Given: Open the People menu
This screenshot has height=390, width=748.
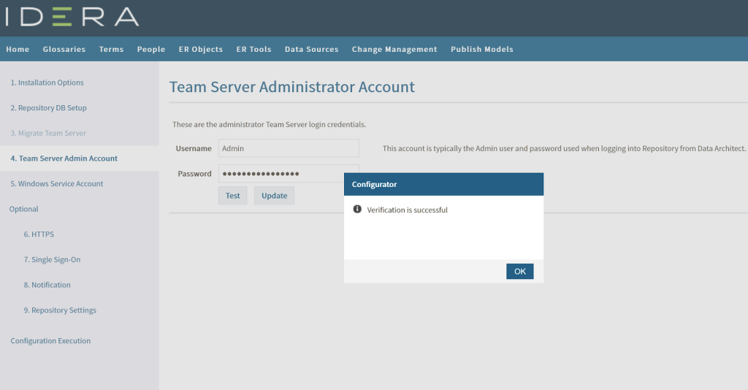Looking at the screenshot, I should pos(151,49).
